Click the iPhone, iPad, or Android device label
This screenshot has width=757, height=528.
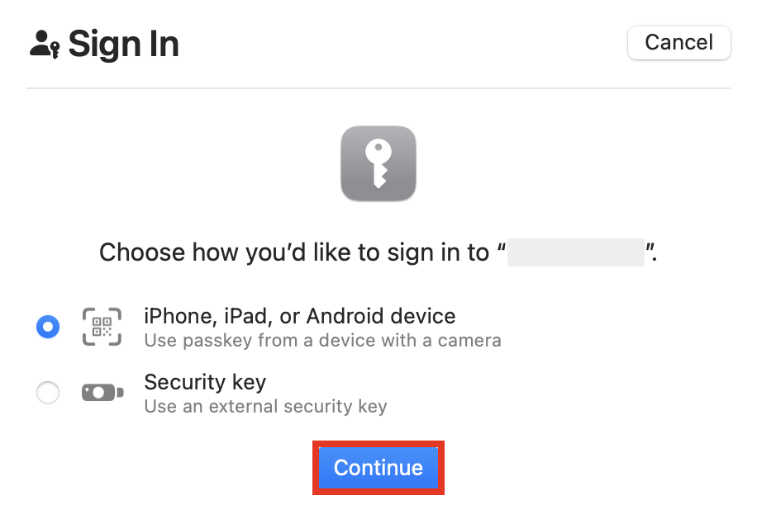299,316
